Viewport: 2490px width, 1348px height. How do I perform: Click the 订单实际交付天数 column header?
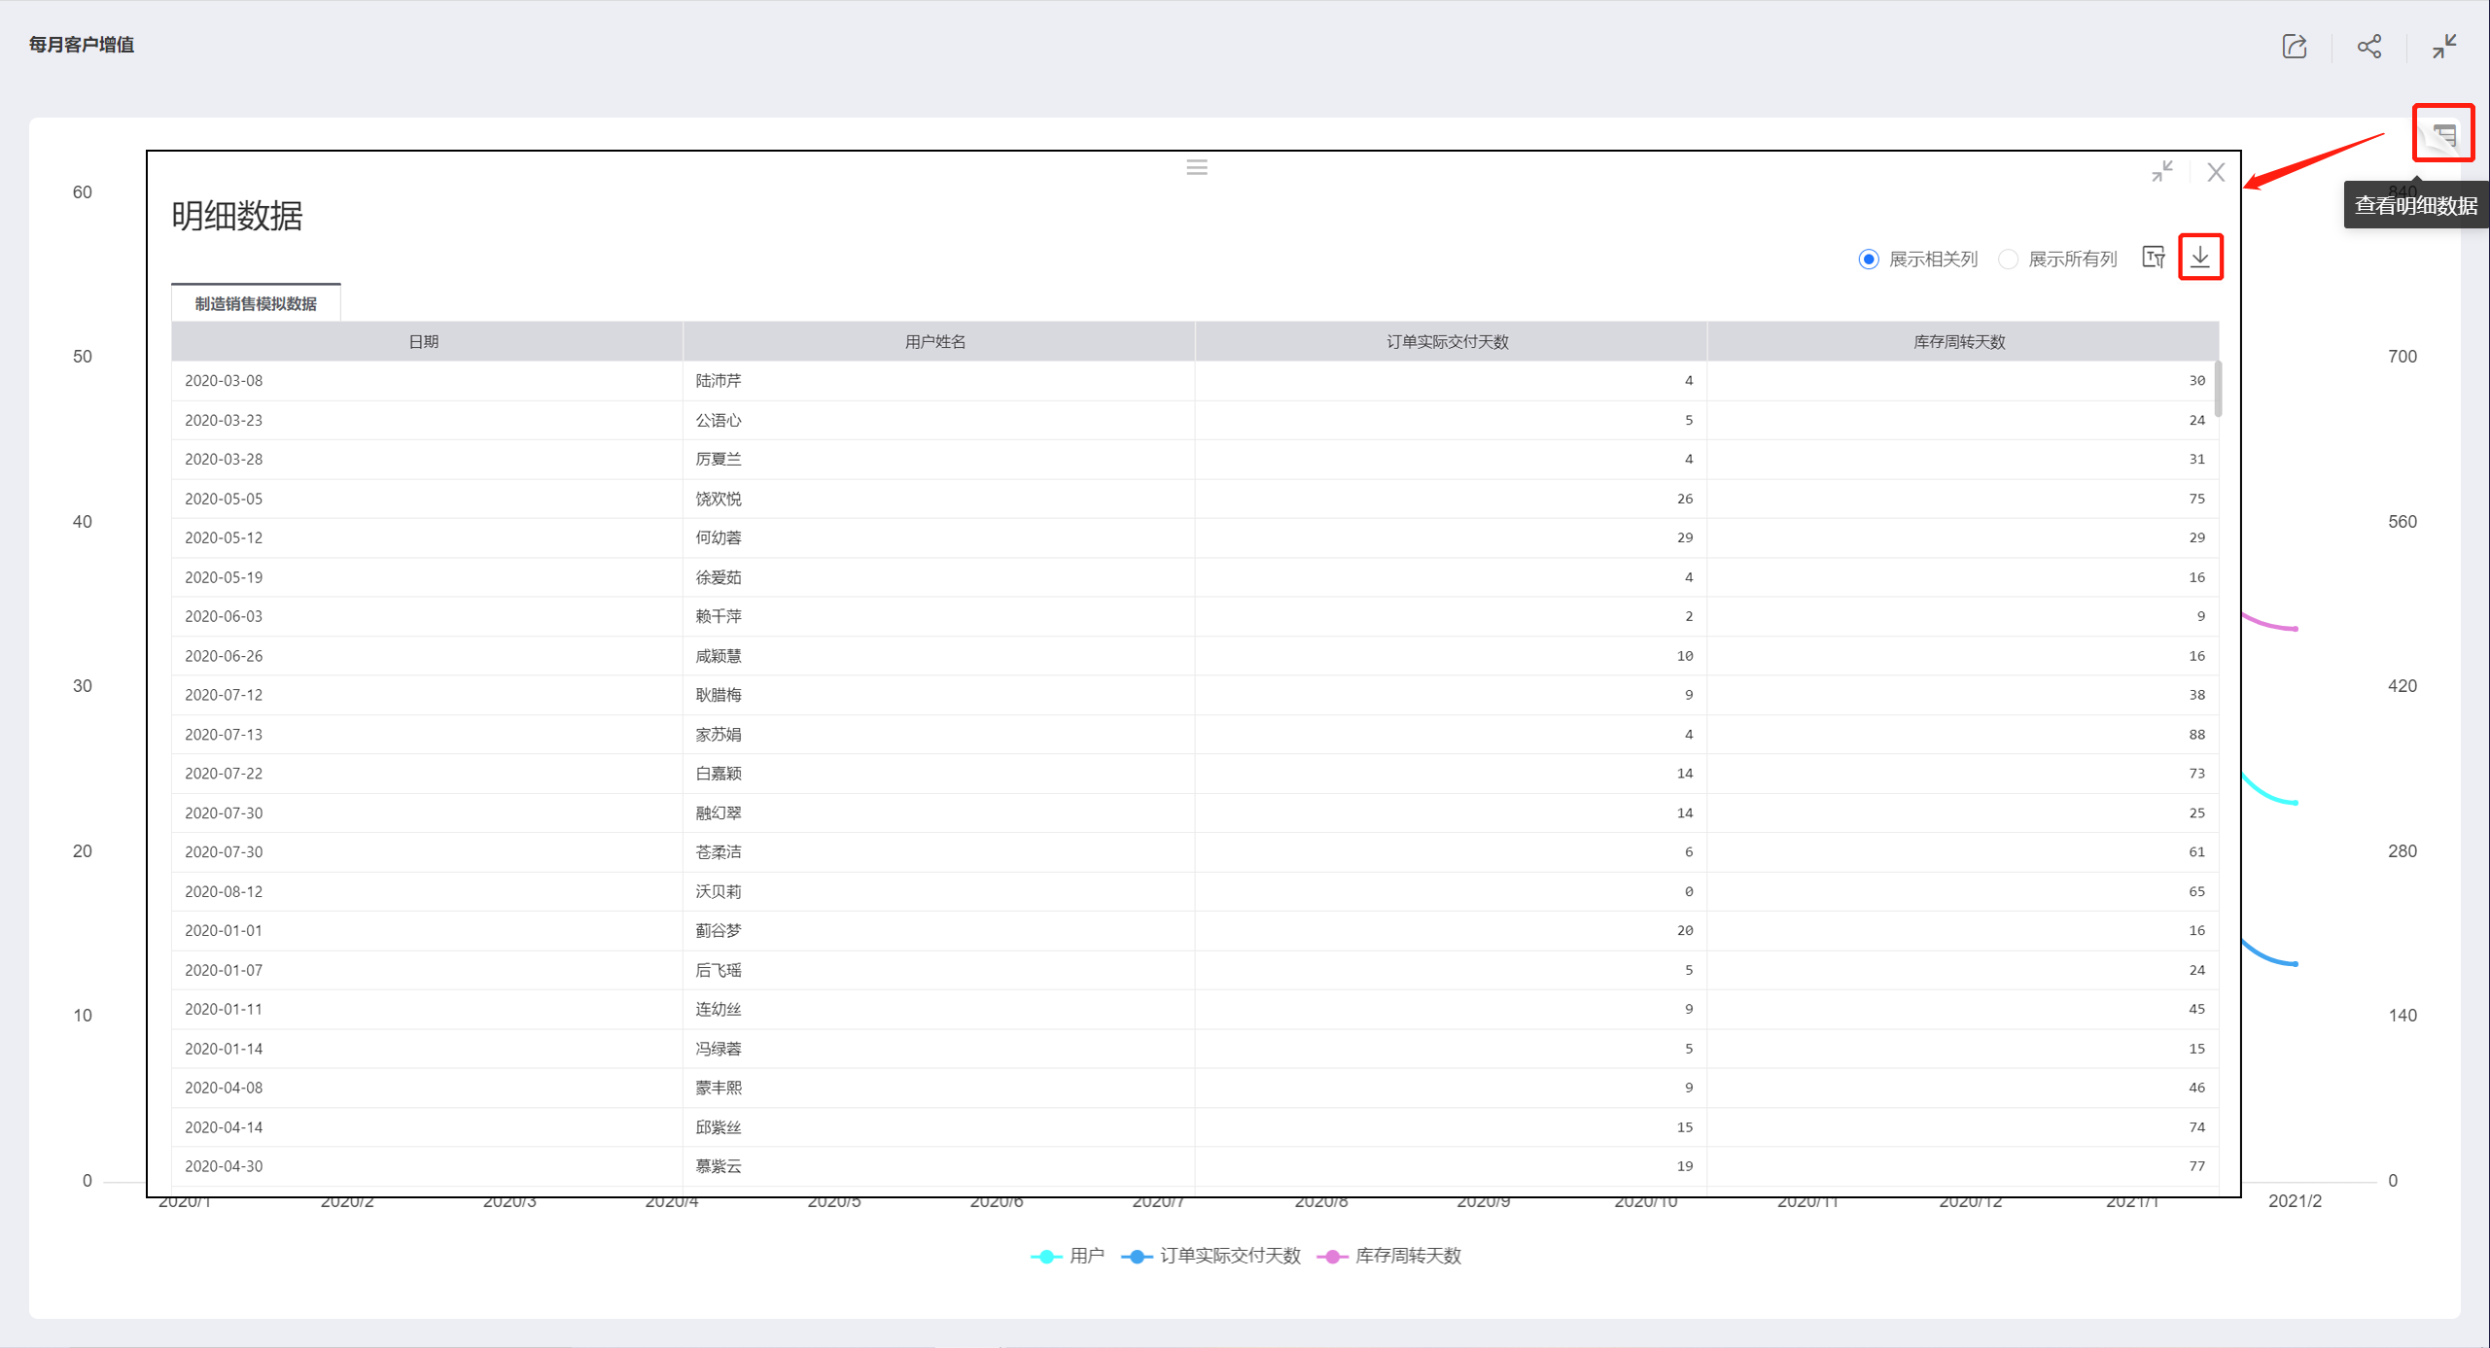pos(1447,342)
